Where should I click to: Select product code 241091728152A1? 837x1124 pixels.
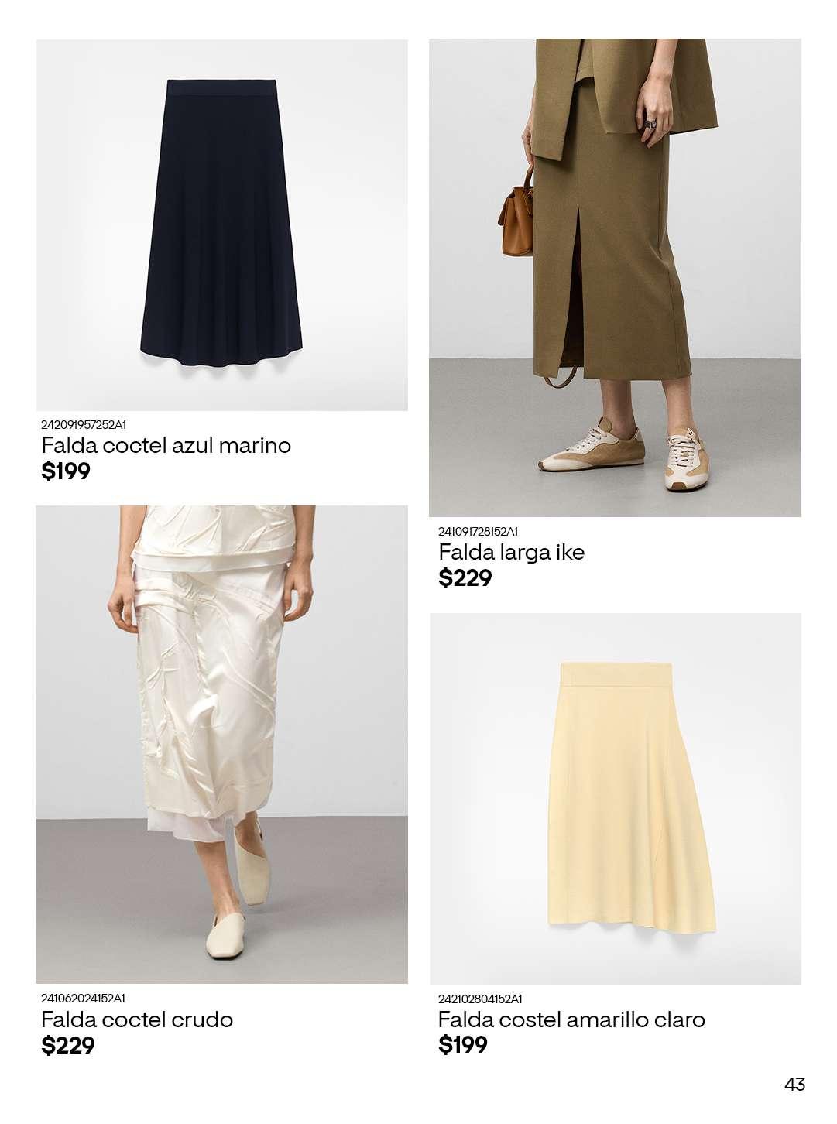coord(478,531)
